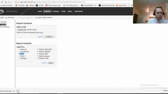Open the Cloud Drive tab
Screen dimensions: 168x94
[78, 11]
